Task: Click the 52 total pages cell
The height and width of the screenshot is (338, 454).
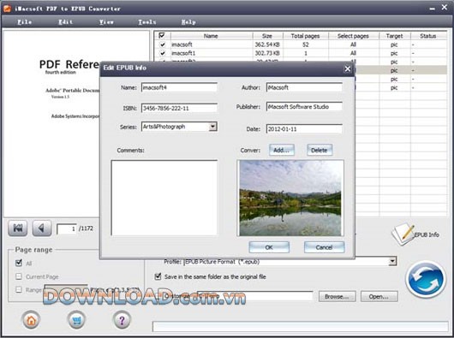Action: [305, 44]
